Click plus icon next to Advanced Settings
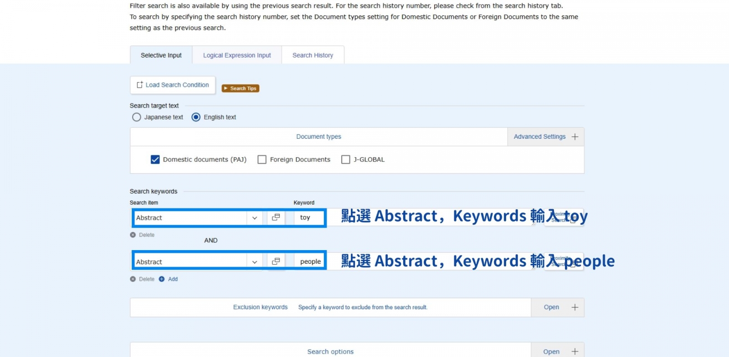729x357 pixels. tap(575, 137)
